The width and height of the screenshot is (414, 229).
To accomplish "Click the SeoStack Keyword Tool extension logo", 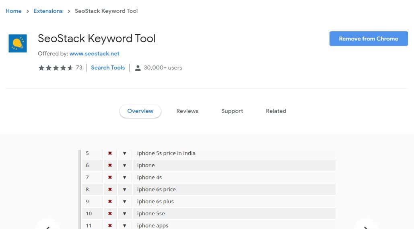I will [x=17, y=43].
